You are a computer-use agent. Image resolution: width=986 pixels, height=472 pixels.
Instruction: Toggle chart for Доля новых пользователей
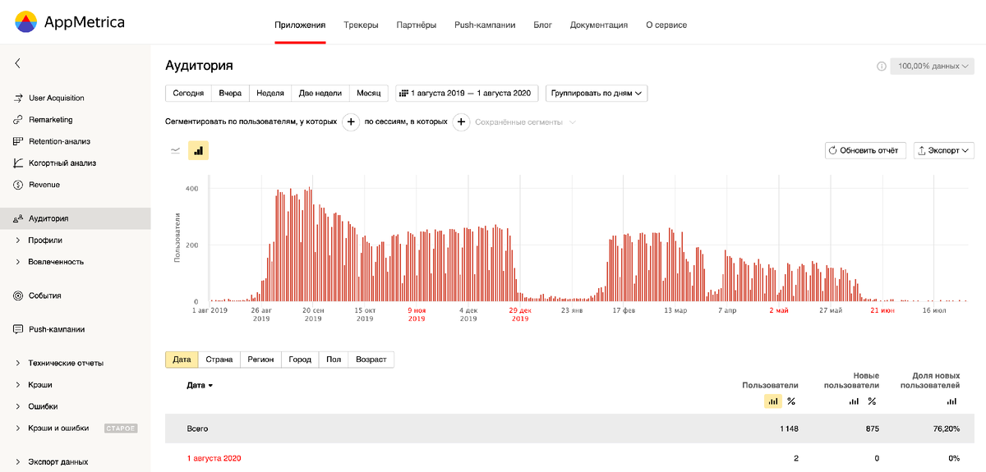point(952,401)
